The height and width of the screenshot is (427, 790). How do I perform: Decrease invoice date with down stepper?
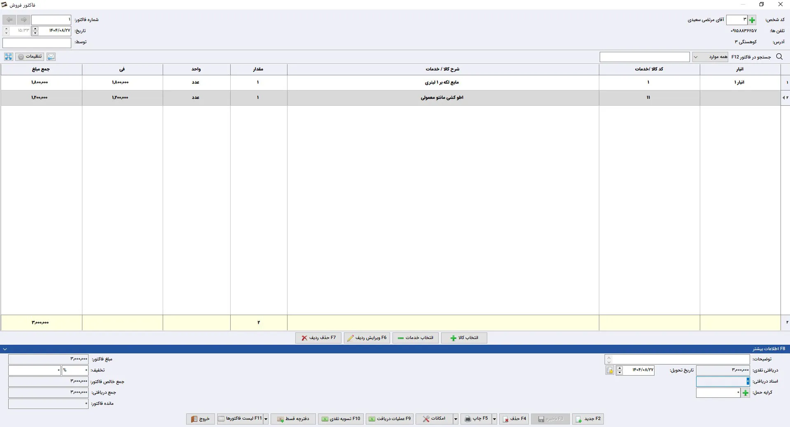coord(35,33)
